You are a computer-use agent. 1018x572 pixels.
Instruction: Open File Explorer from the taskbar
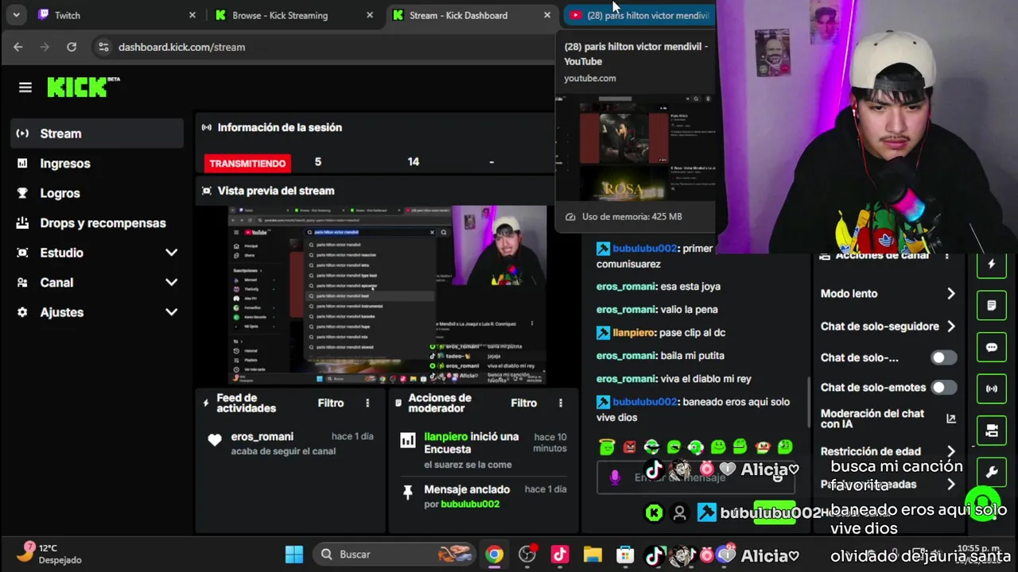[593, 555]
